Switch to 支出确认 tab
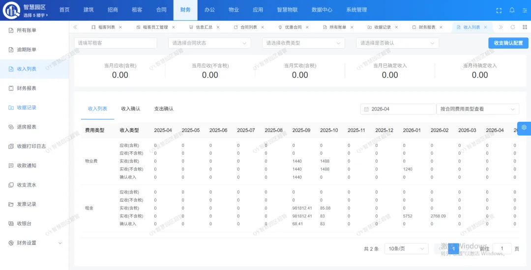Image resolution: width=531 pixels, height=270 pixels. 164,109
